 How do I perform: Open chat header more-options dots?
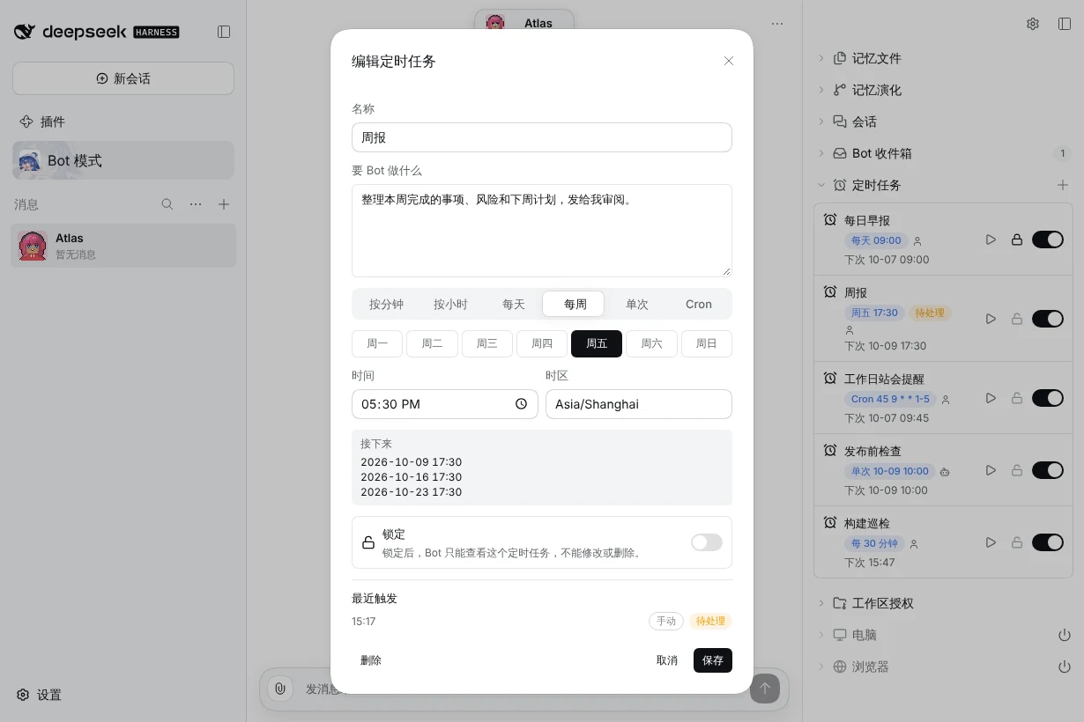[x=777, y=24]
